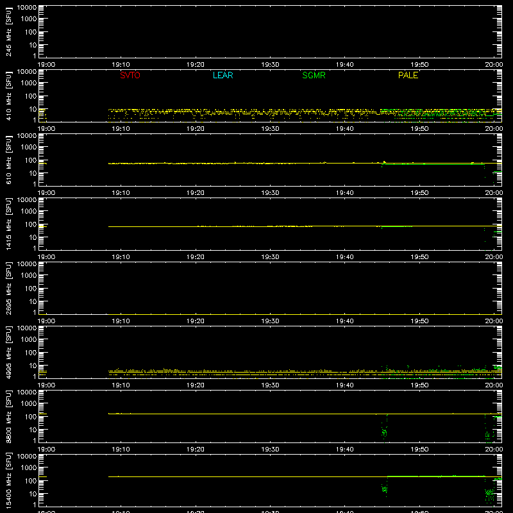Screen dimensions: 513x513
Task: Click 19:50 time label under 410 MHz panel
Action: 419,129
